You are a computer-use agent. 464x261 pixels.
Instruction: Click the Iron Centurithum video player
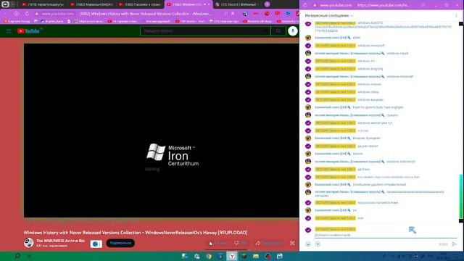coord(161,130)
